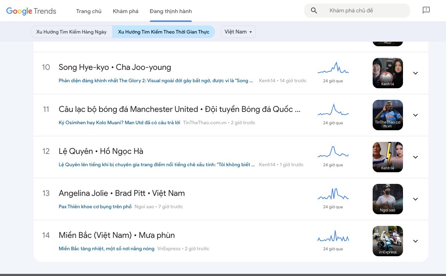
Task: Click the Miền Bắc 24-hour sparkline chart
Action: [333, 236]
